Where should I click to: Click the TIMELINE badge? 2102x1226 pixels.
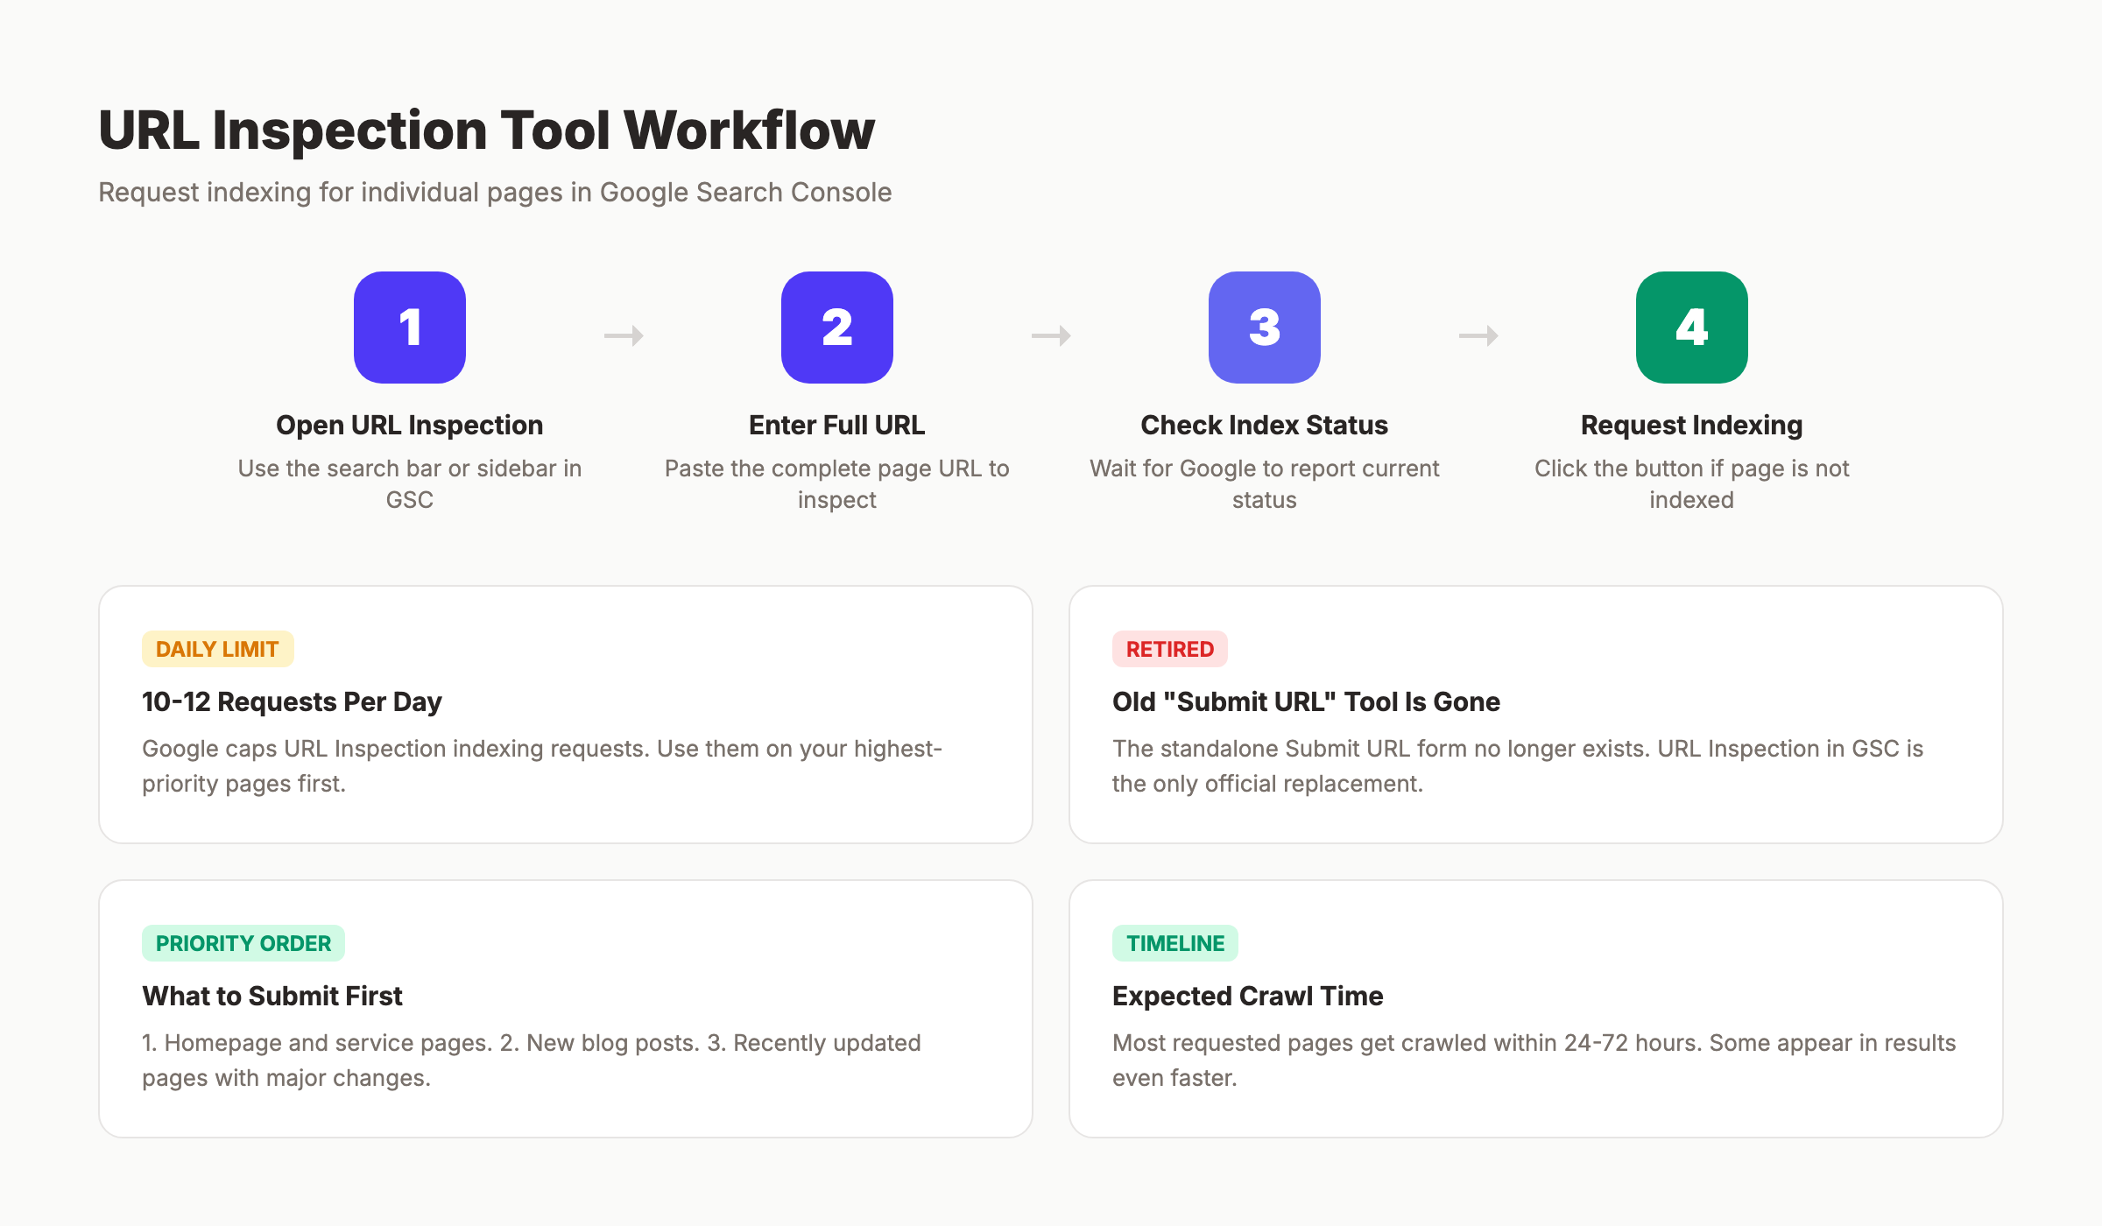pyautogui.click(x=1175, y=943)
